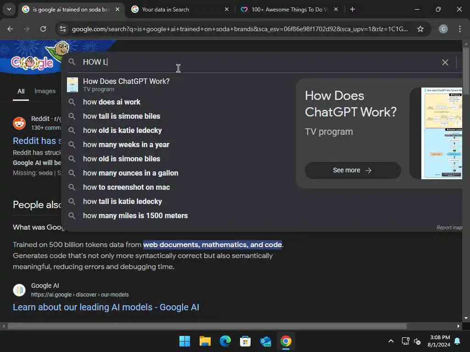Close the '100+ Awesome Things To Do' tab
Screen dimensions: 470x352
(336, 9)
